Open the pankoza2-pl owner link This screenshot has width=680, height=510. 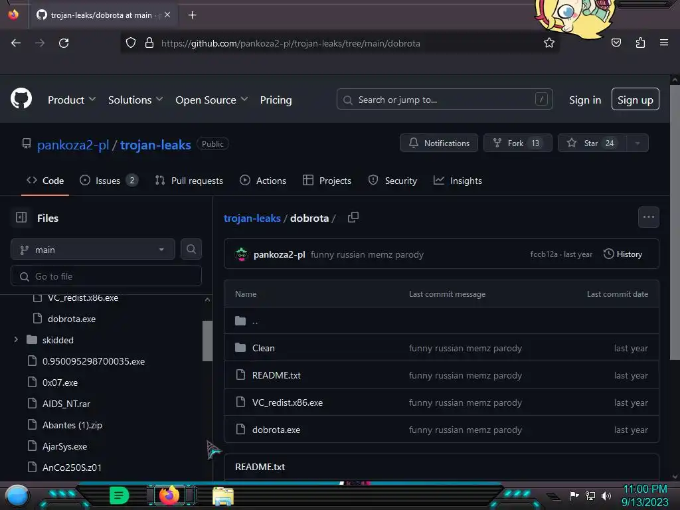coord(73,144)
